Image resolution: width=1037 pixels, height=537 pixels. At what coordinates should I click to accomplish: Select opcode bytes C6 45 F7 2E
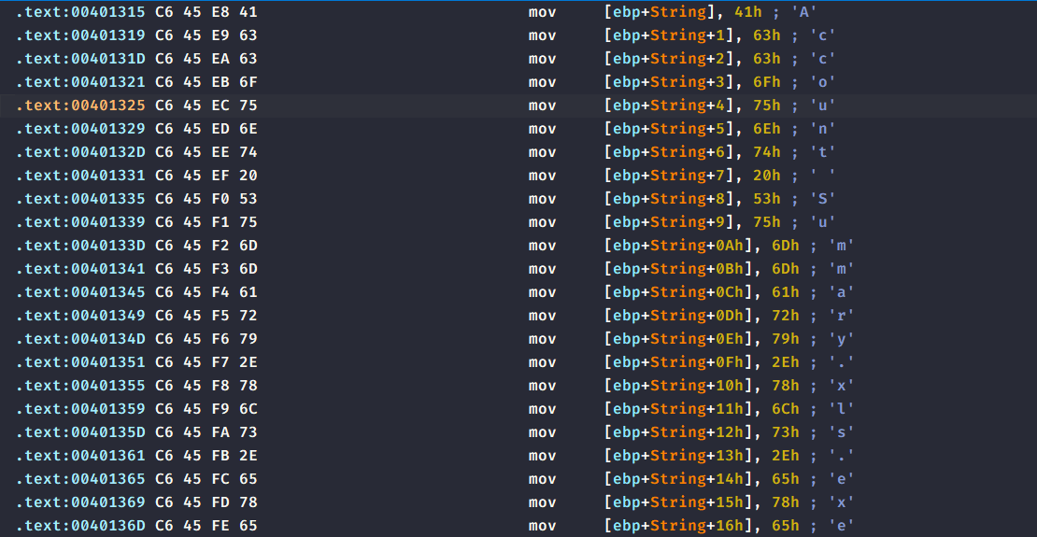pos(206,362)
